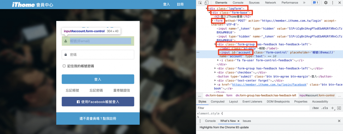Open the DOM Breakpoints pane tab

pos(278,102)
